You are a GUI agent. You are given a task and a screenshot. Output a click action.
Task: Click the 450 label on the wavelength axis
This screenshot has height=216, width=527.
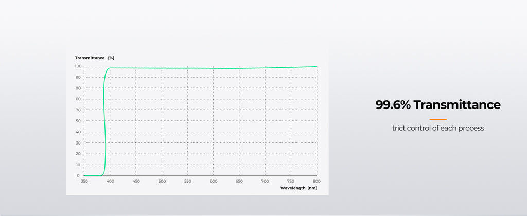click(x=136, y=181)
